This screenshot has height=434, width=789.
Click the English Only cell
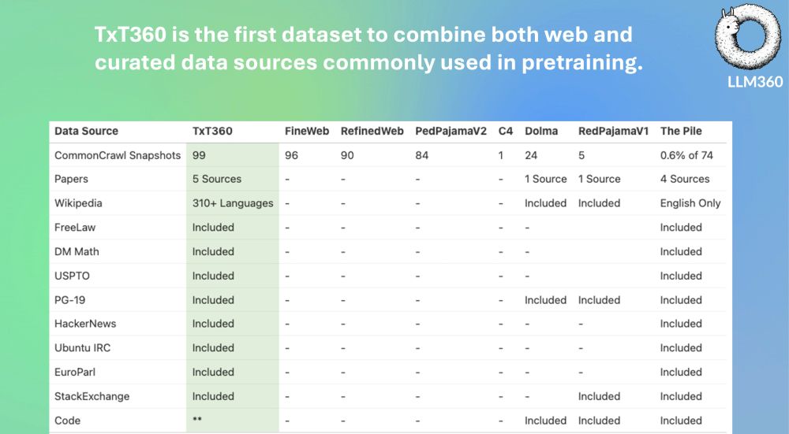[x=690, y=203]
